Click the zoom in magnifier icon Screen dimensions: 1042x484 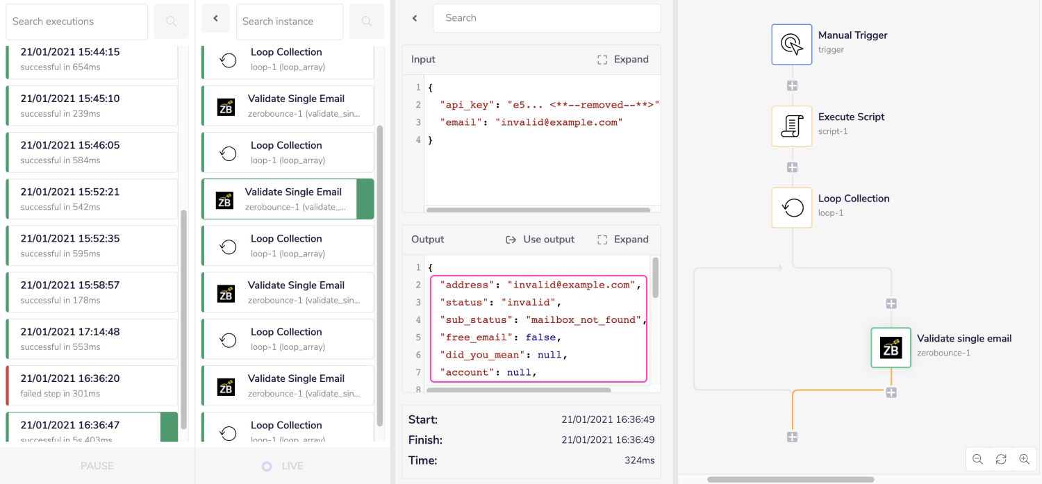tap(1024, 459)
